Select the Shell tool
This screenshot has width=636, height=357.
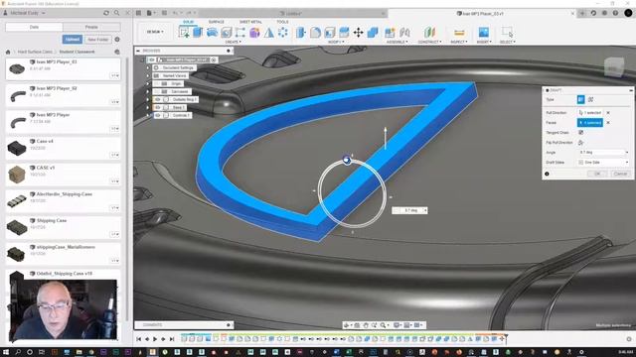329,33
